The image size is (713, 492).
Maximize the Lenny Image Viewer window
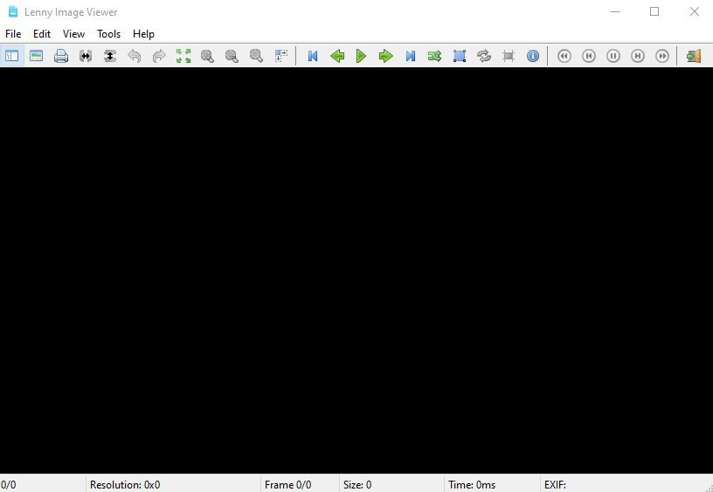[654, 12]
